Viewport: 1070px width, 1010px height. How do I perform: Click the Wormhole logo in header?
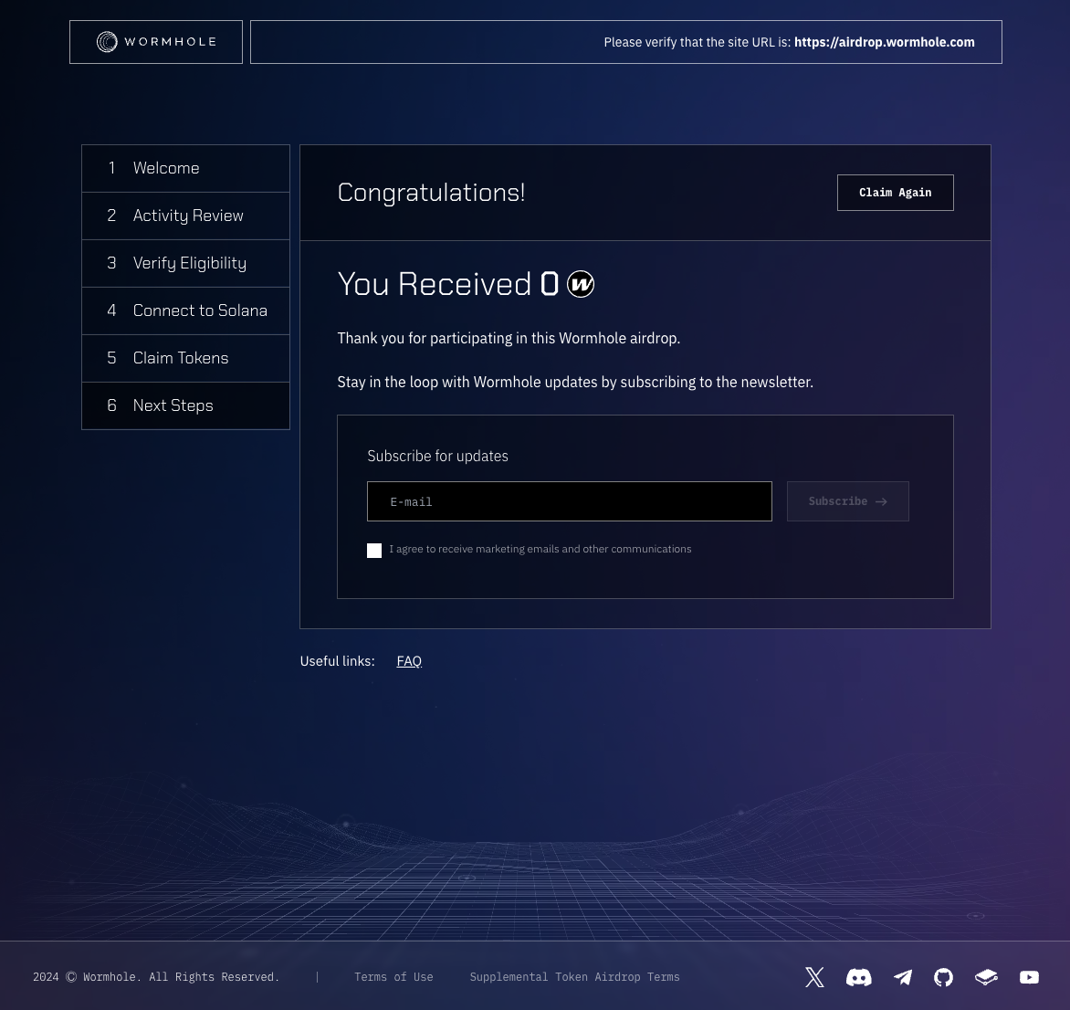pos(156,42)
